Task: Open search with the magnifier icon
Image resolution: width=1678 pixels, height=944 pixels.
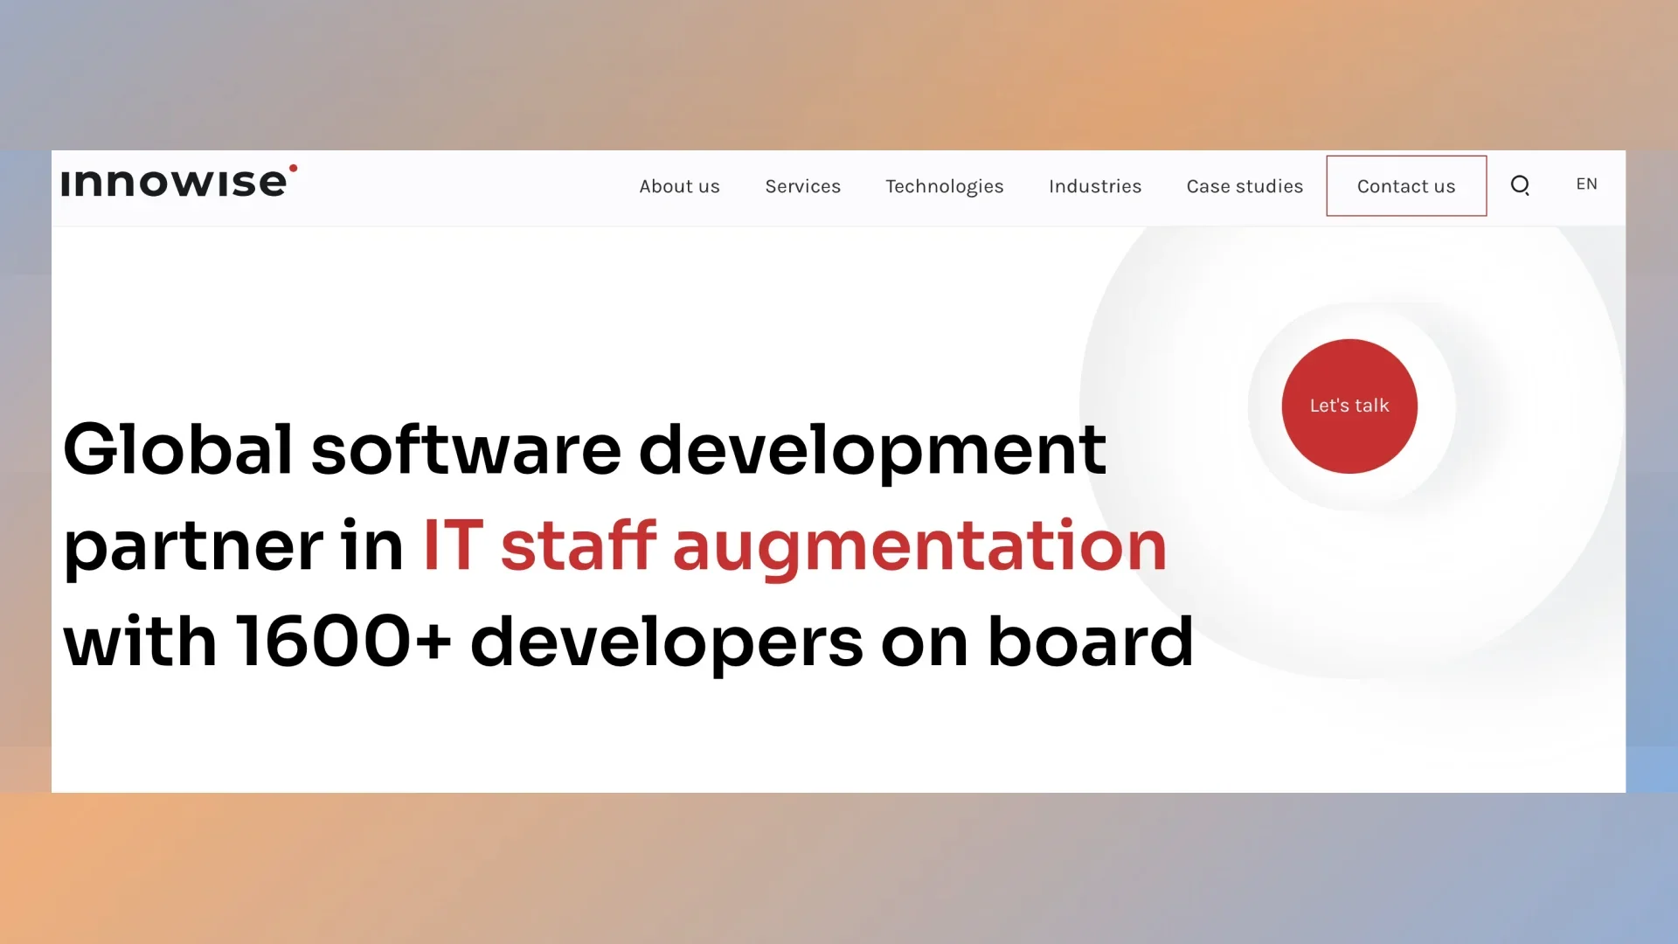Action: pyautogui.click(x=1520, y=185)
